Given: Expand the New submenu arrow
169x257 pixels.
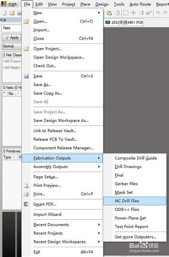Looking at the screenshot, I should pyautogui.click(x=99, y=13).
